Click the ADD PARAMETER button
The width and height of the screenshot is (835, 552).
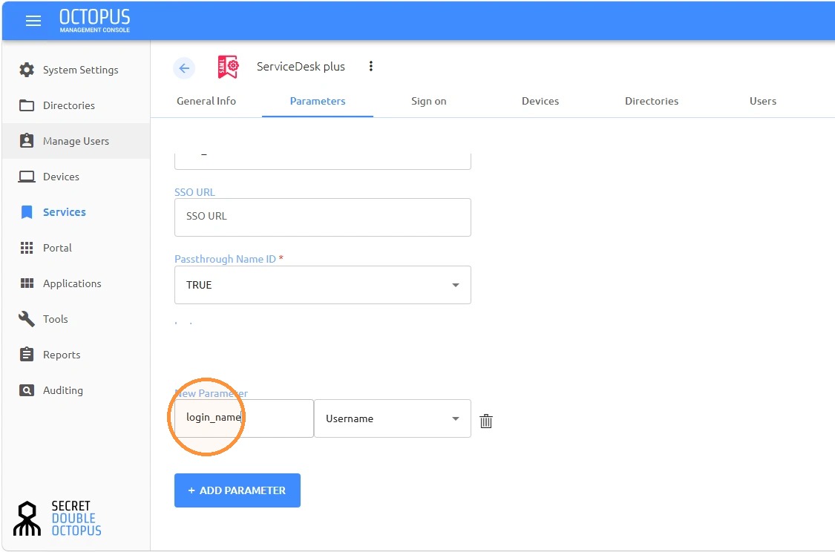[238, 490]
